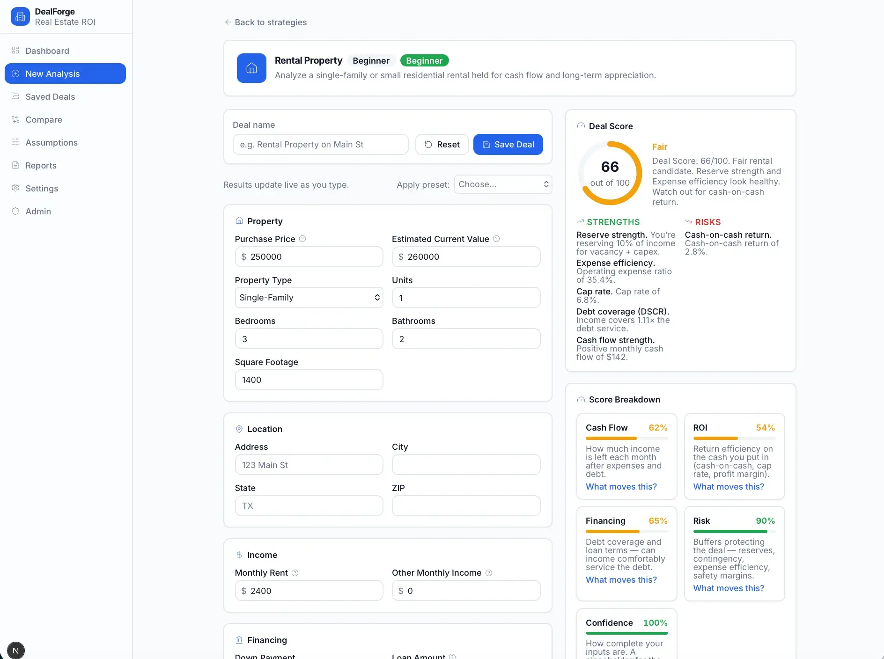
Task: Click the Saved Deals folder icon
Action: pos(15,96)
